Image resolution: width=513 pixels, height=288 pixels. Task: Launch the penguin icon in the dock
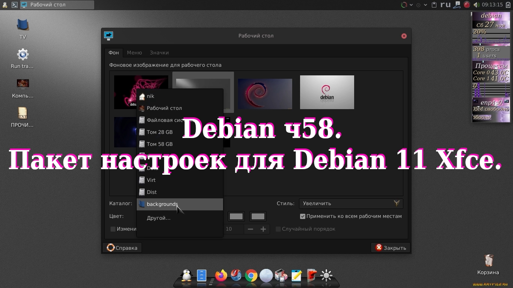coord(186,276)
